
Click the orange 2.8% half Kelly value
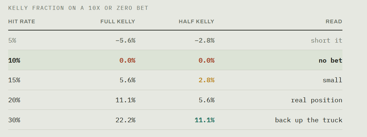pos(206,80)
